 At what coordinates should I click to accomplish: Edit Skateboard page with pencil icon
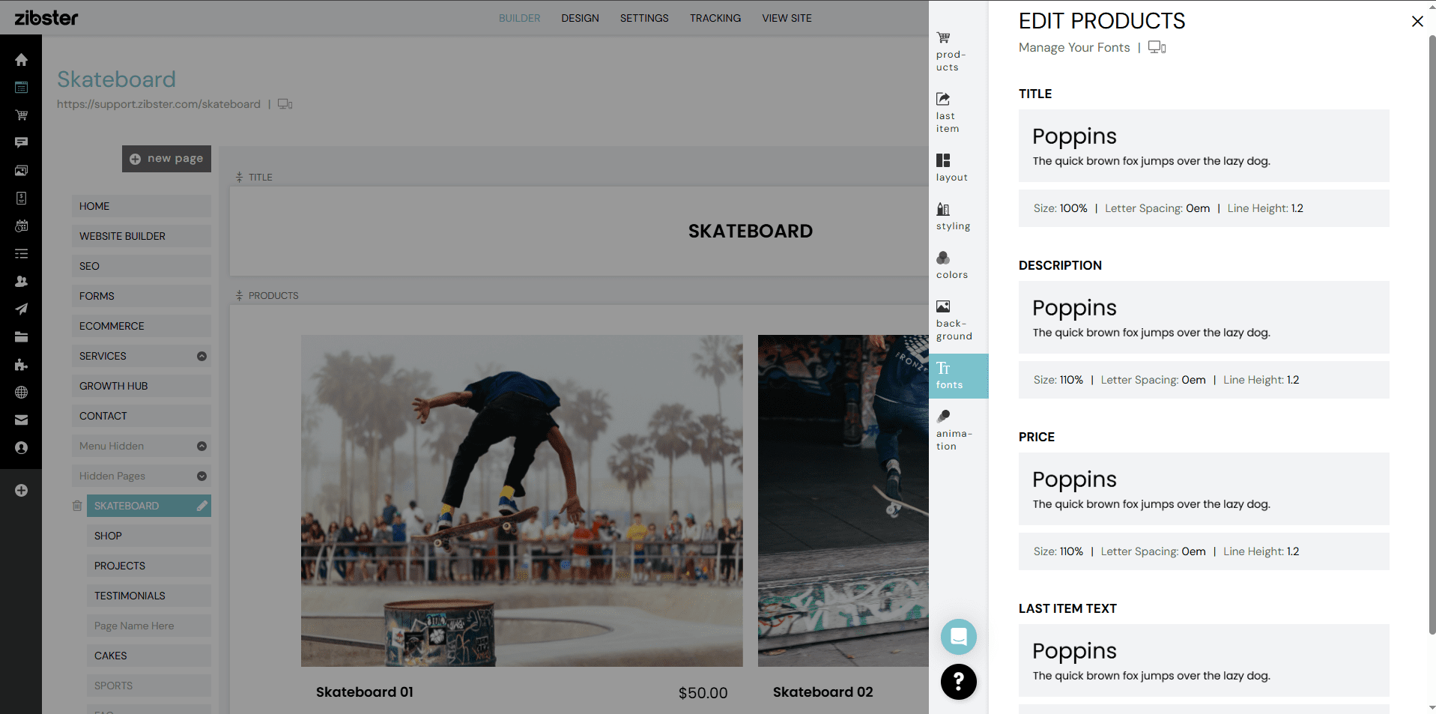(202, 506)
